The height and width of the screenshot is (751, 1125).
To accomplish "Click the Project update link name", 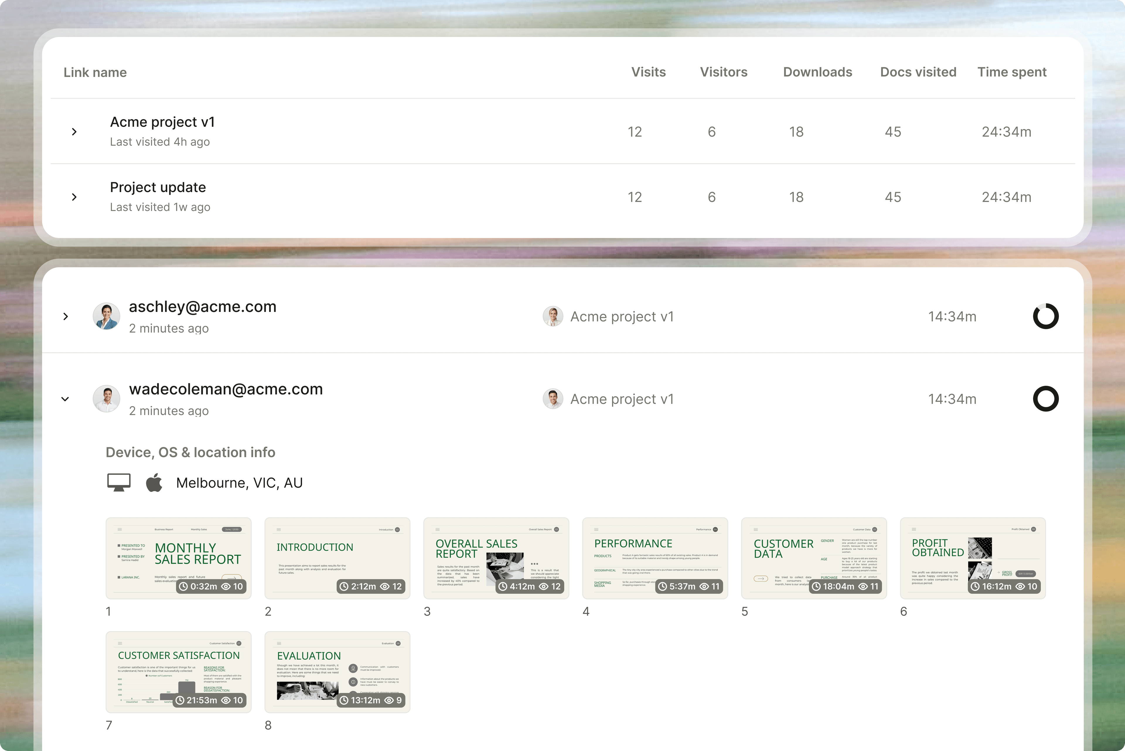I will (x=158, y=187).
